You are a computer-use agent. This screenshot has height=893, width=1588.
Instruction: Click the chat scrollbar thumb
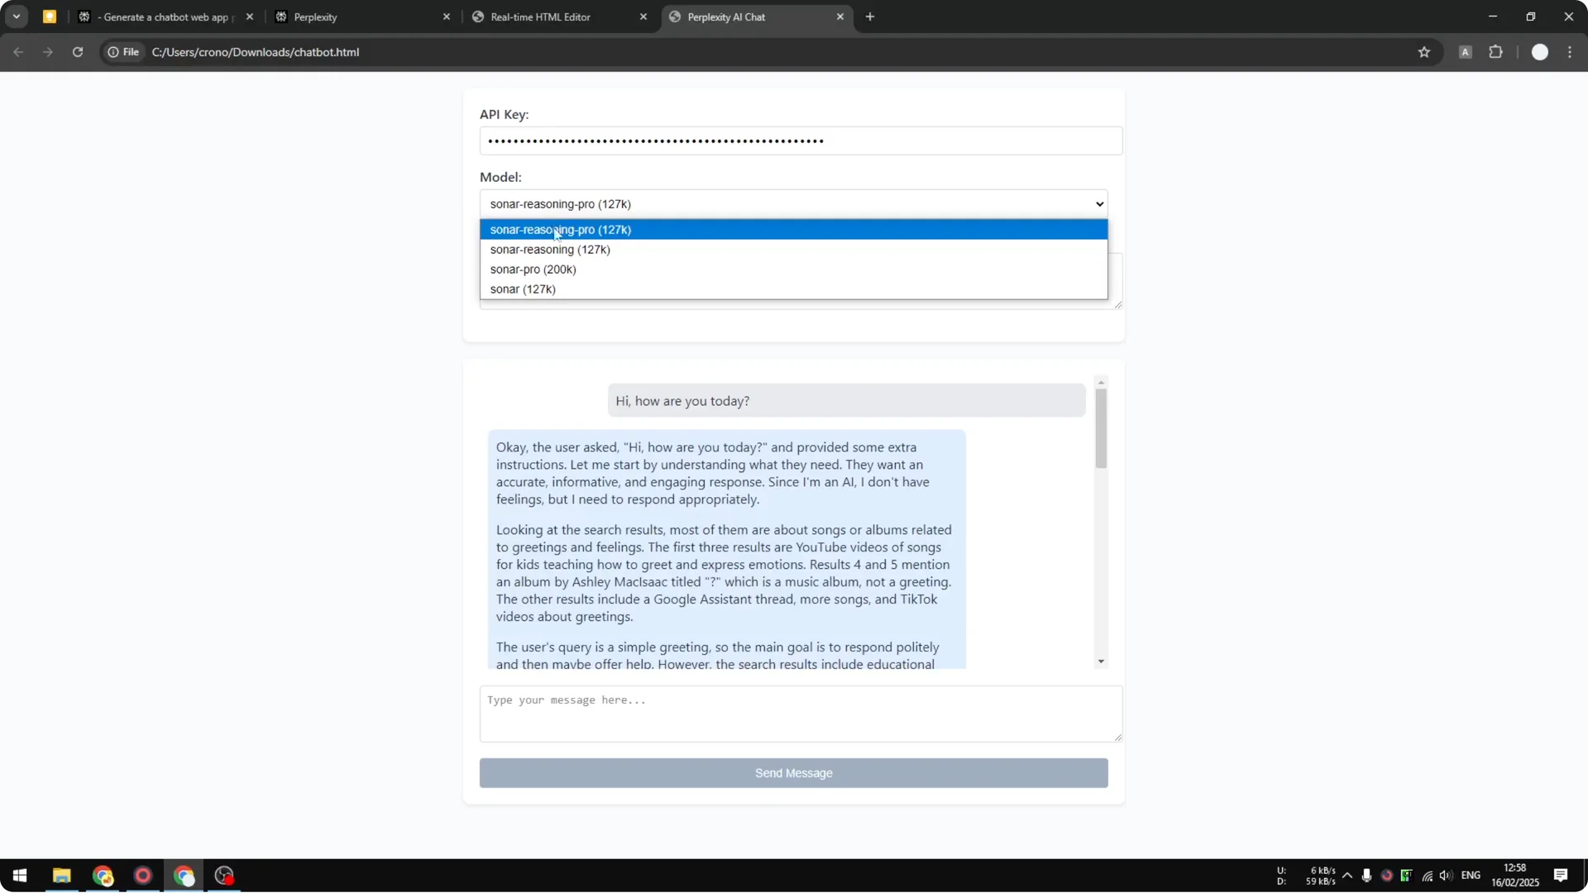tap(1101, 427)
